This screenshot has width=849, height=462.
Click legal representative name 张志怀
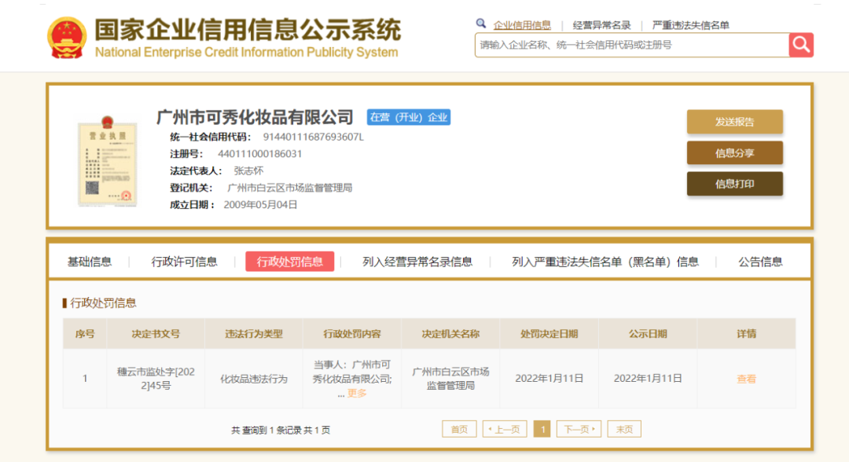coord(248,171)
